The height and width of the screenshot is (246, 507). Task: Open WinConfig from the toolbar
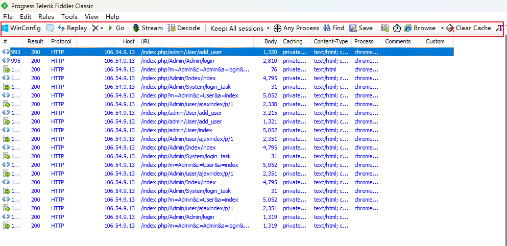(21, 28)
